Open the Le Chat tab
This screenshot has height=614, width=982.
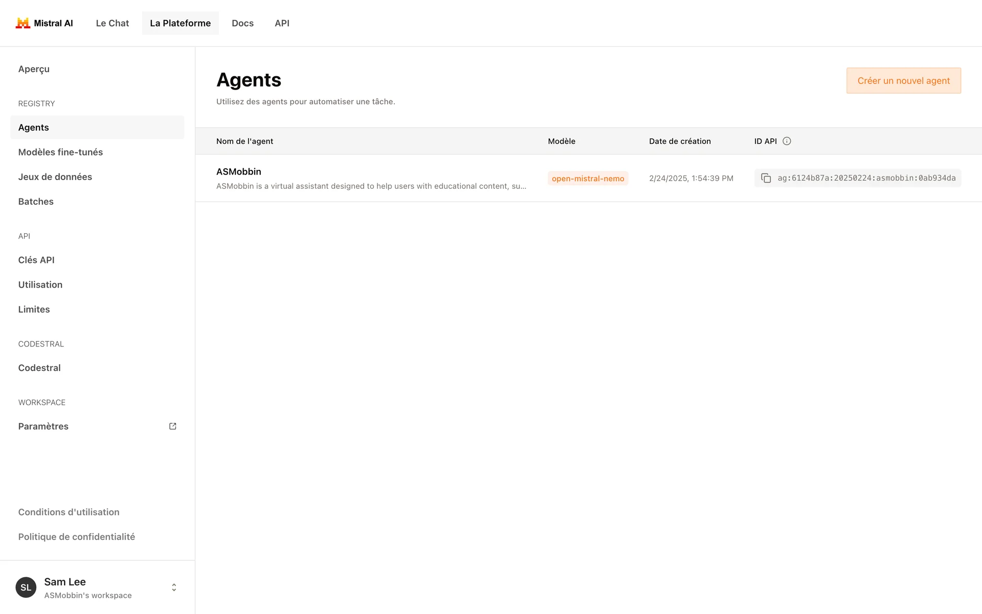click(x=112, y=23)
